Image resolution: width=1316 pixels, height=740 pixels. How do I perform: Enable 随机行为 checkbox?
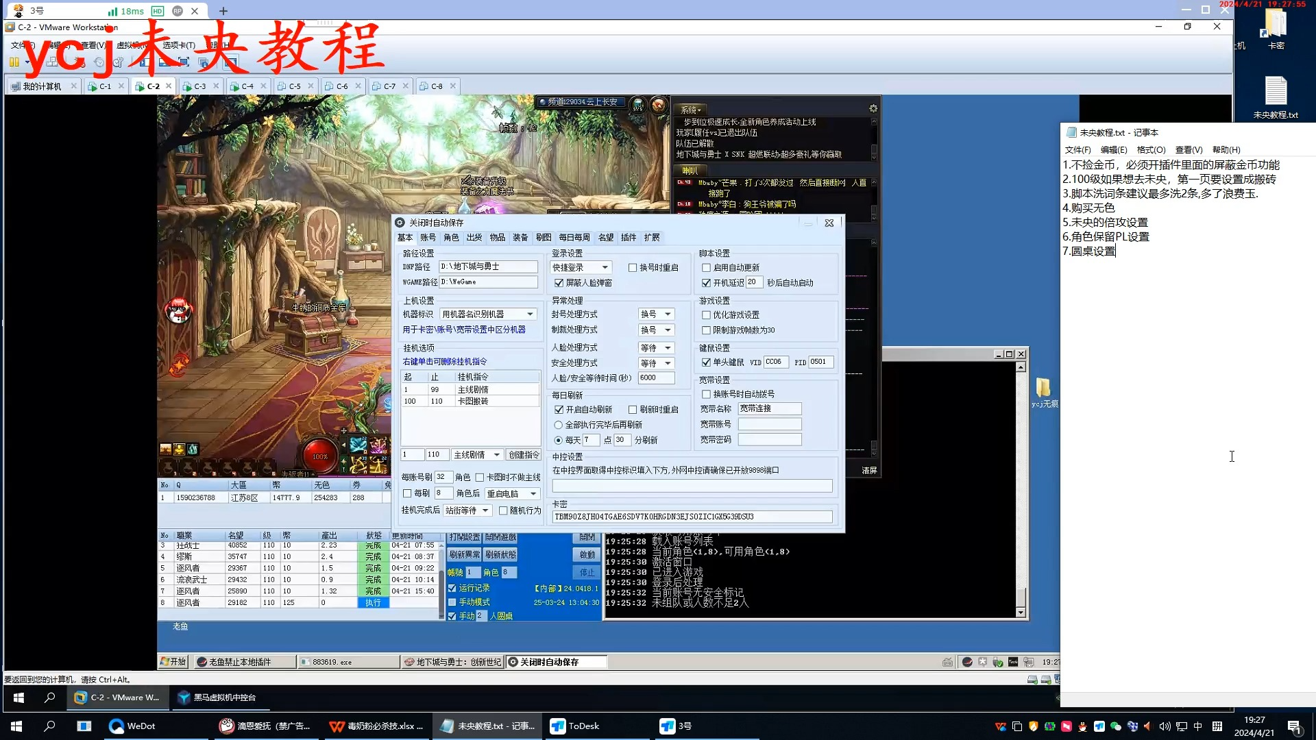[503, 510]
